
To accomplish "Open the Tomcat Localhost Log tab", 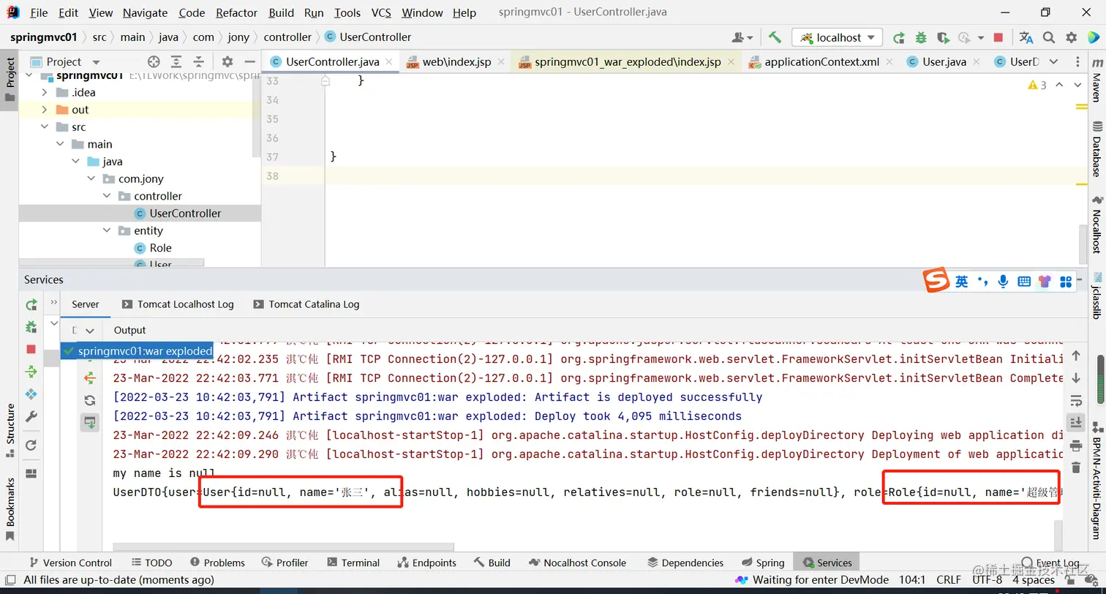I will tap(177, 304).
